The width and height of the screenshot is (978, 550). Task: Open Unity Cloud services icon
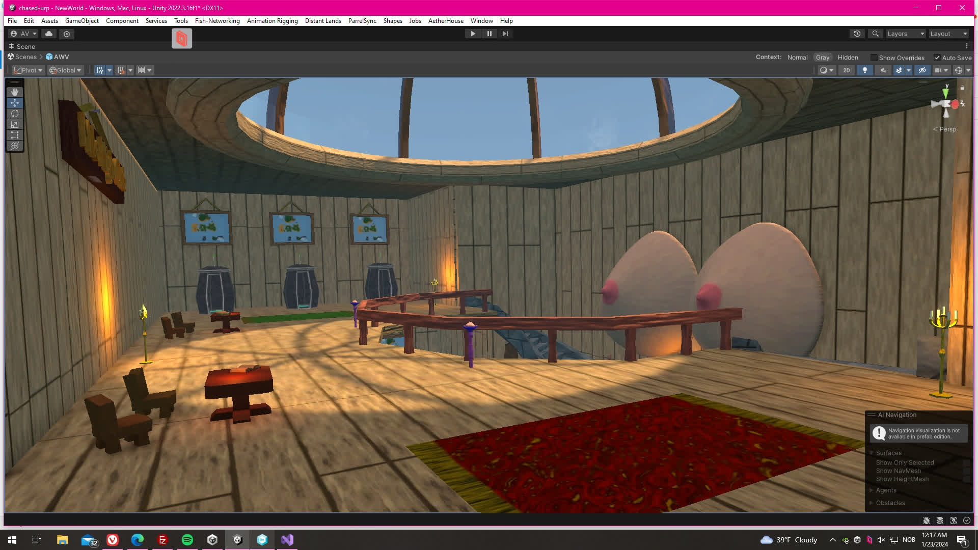[x=49, y=34]
